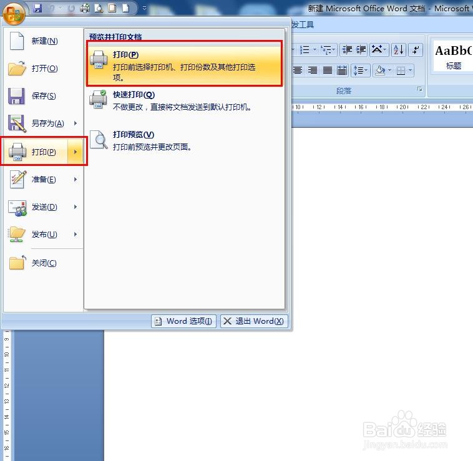Click the New blank document icon in Quick Access Toolbar
Screen dimensions: 473x461
[125, 8]
